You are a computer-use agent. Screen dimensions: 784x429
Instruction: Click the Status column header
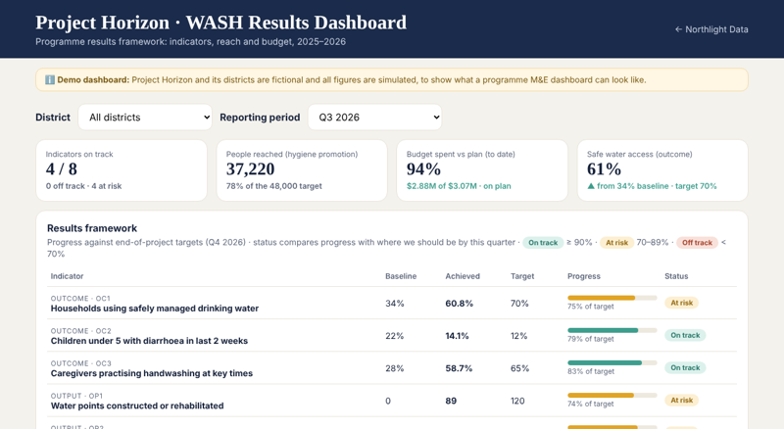(676, 276)
